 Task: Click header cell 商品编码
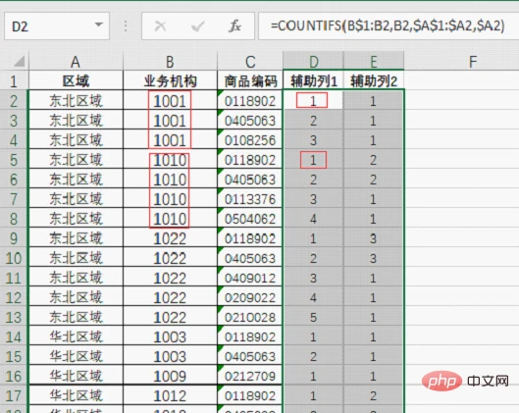click(250, 80)
